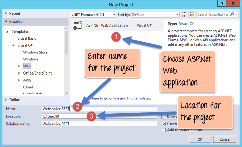The width and height of the screenshot is (242, 147).
Task: Expand the Location path dropdown
Action: tap(155, 116)
